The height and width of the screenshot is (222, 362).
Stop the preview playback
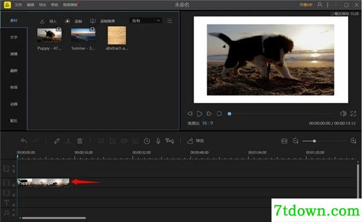219,113
